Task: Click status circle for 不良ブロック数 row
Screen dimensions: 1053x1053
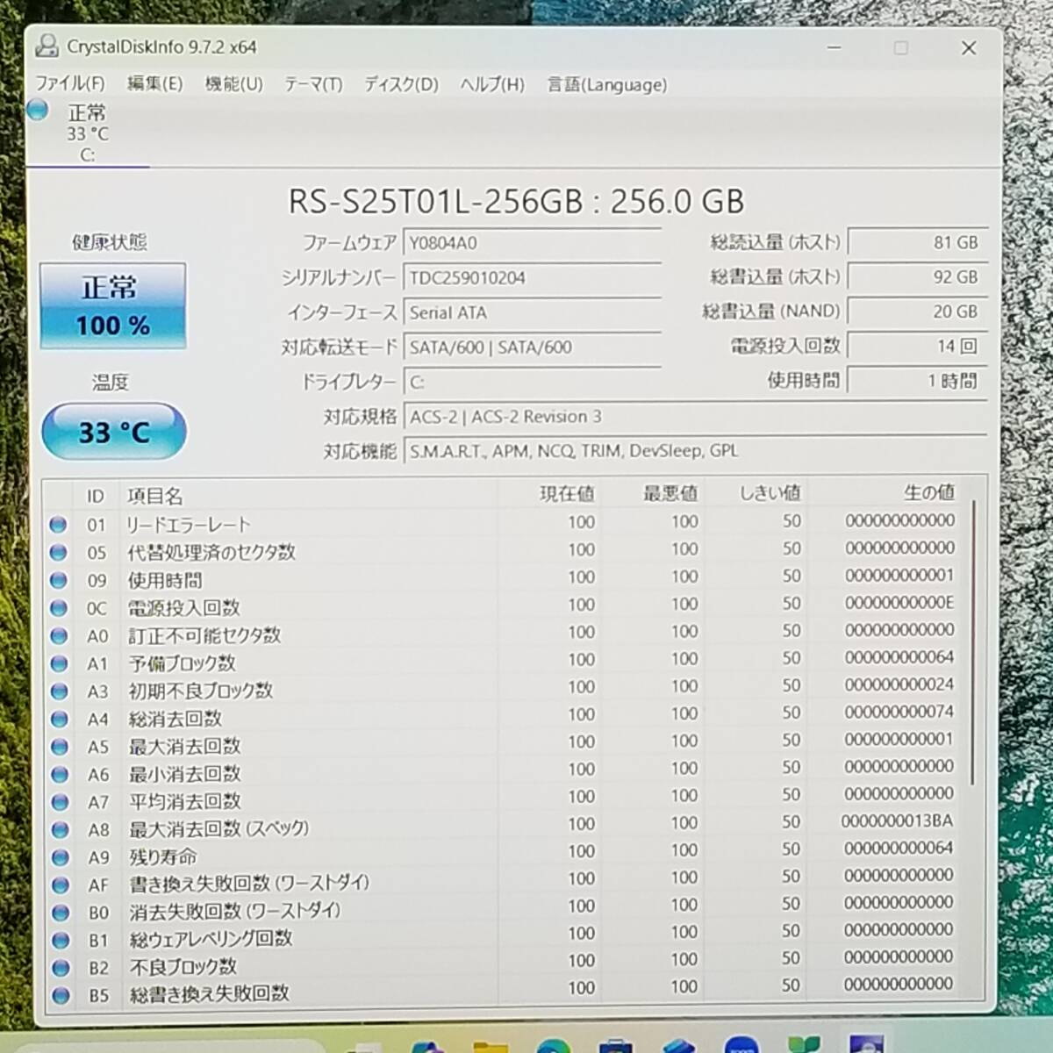Action: (60, 968)
